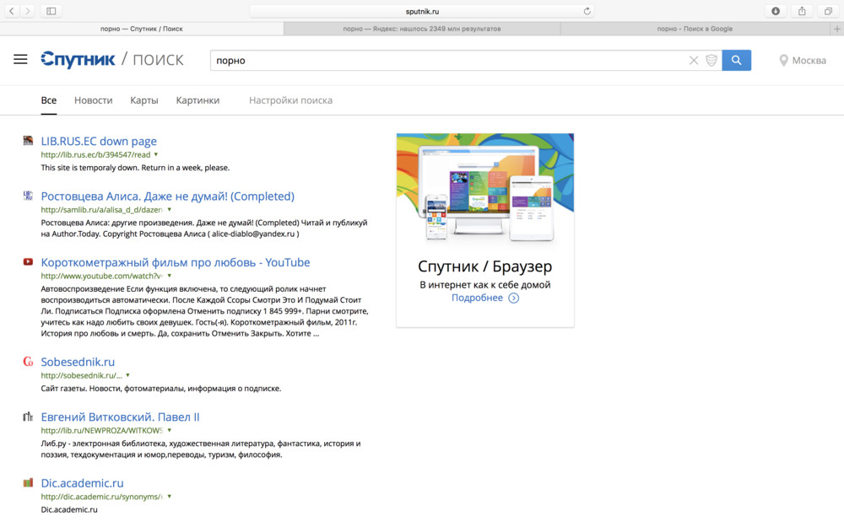Select the Все search tab
Viewport: 844px width, 527px height.
(x=48, y=100)
